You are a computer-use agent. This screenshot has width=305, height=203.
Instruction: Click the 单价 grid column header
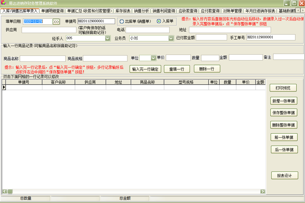tap(246, 82)
